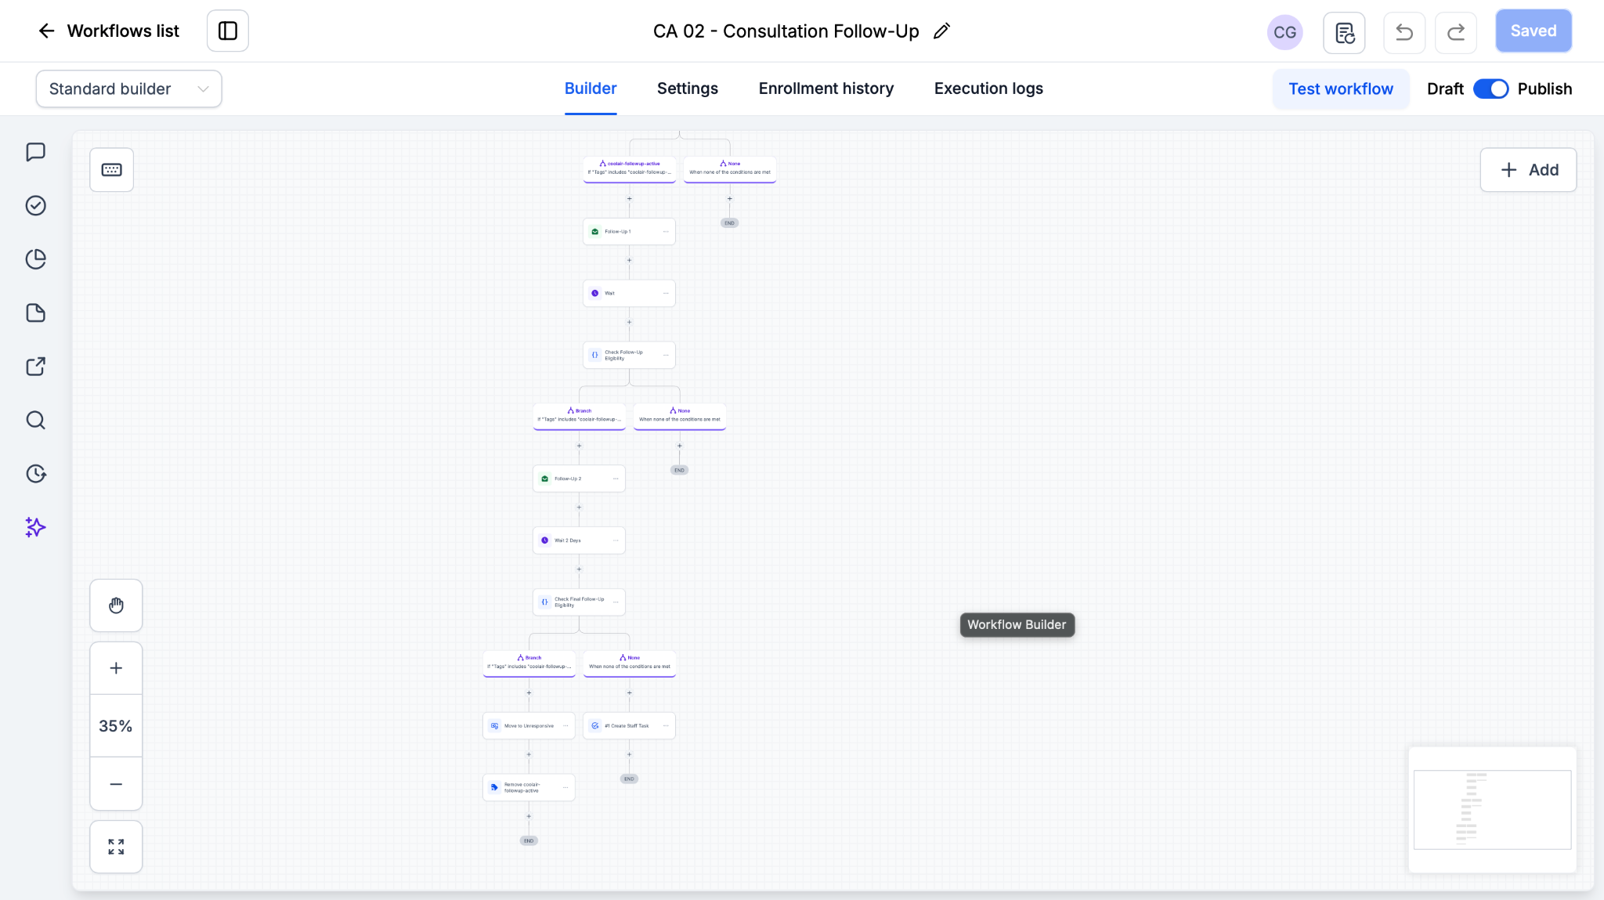Open the AI sparkle assistant icon
1604x900 pixels.
[36, 527]
